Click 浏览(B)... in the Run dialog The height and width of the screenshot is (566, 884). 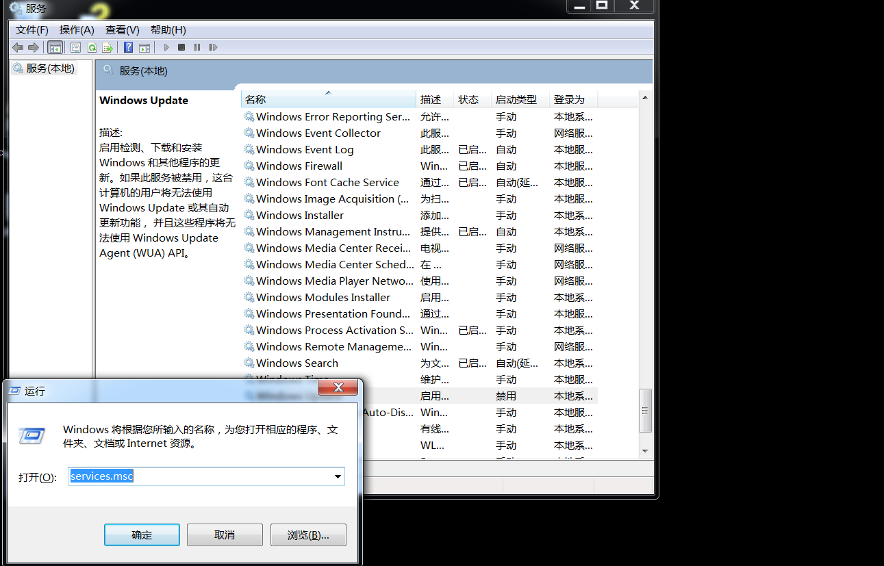(308, 535)
